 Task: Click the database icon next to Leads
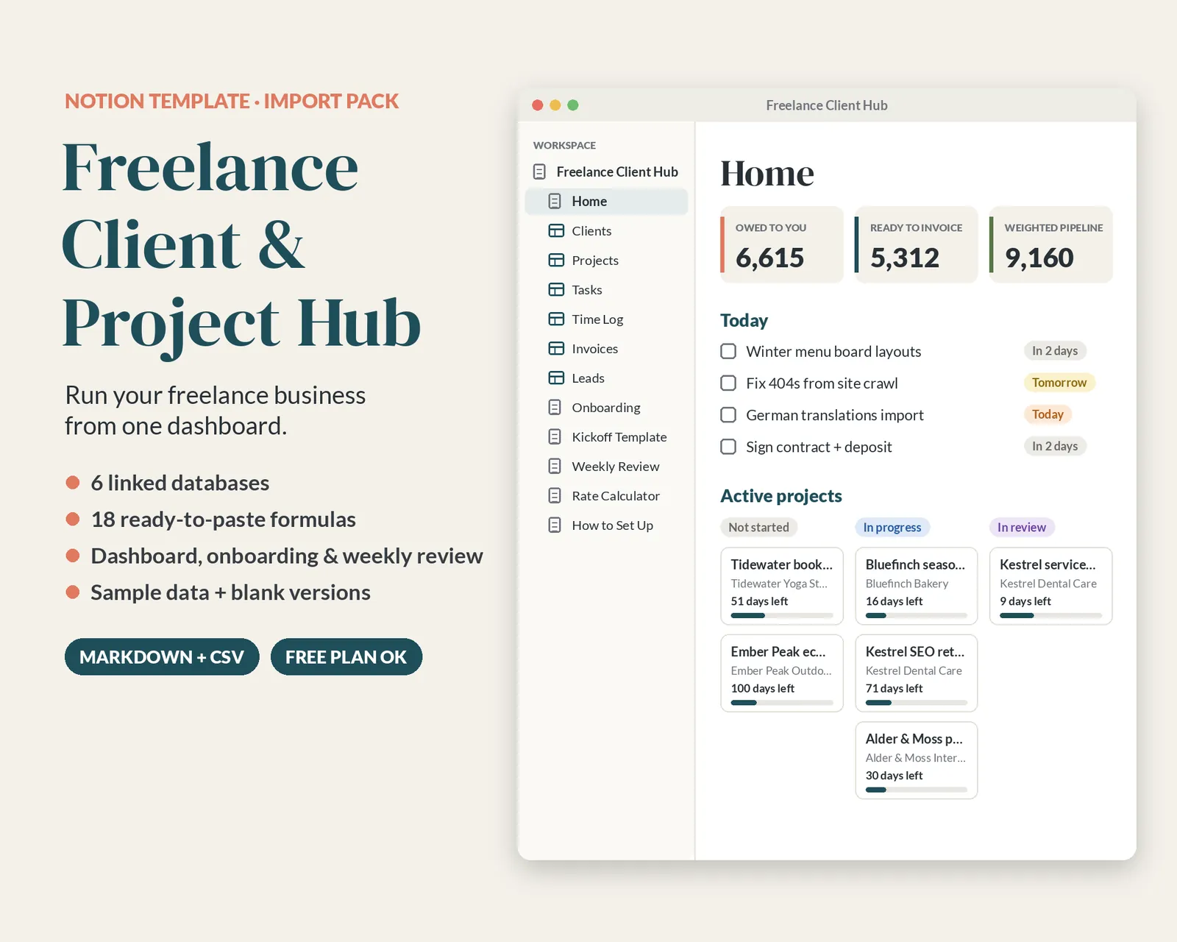point(556,378)
